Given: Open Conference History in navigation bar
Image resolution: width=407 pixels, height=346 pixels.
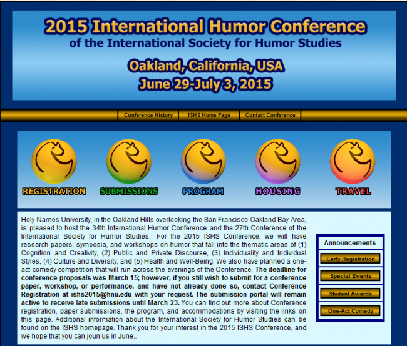Looking at the screenshot, I should pyautogui.click(x=148, y=115).
